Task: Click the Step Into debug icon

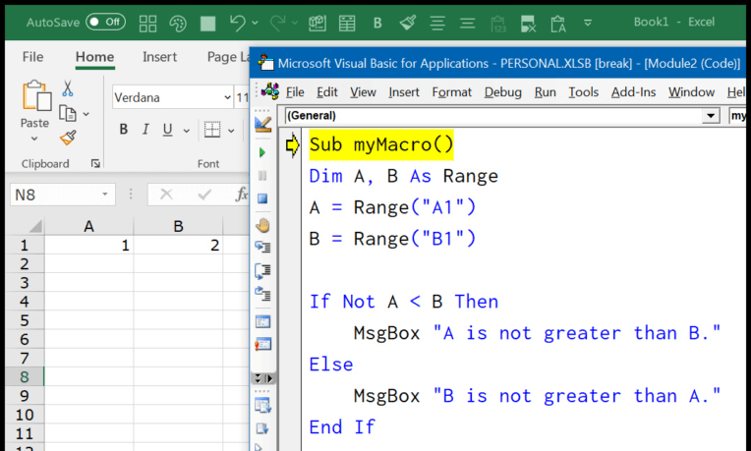Action: coord(262,247)
